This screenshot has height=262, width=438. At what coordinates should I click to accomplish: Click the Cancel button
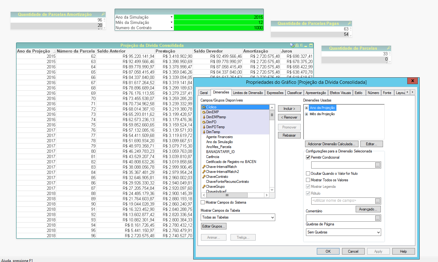click(353, 251)
